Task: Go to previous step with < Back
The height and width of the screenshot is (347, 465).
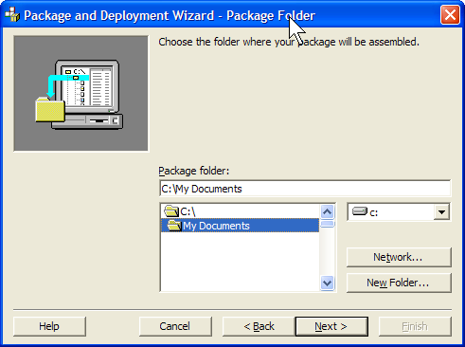Action: point(259,326)
